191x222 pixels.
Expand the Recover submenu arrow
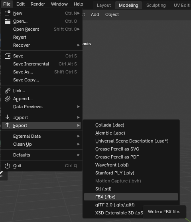pyautogui.click(x=79, y=45)
